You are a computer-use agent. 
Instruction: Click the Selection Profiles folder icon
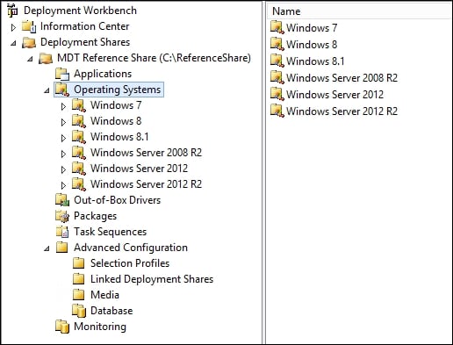point(79,263)
